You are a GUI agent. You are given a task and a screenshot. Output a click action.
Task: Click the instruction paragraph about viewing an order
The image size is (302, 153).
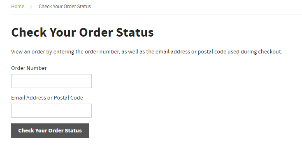coord(147,52)
